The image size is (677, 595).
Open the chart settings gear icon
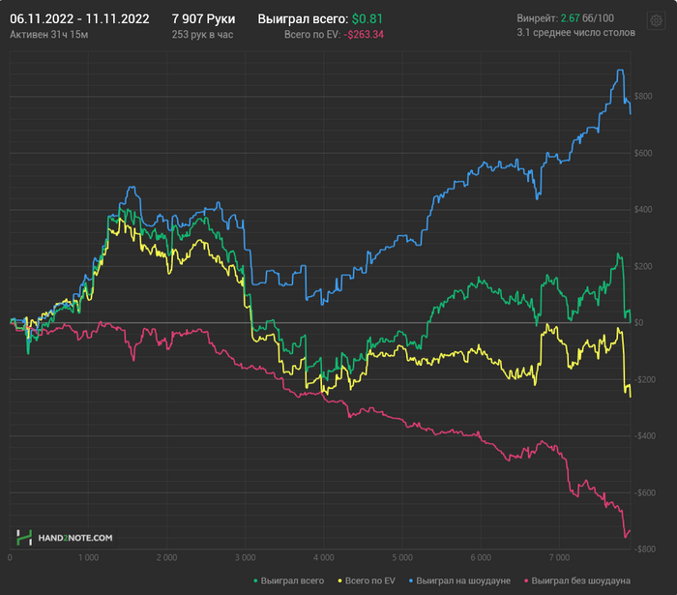656,20
